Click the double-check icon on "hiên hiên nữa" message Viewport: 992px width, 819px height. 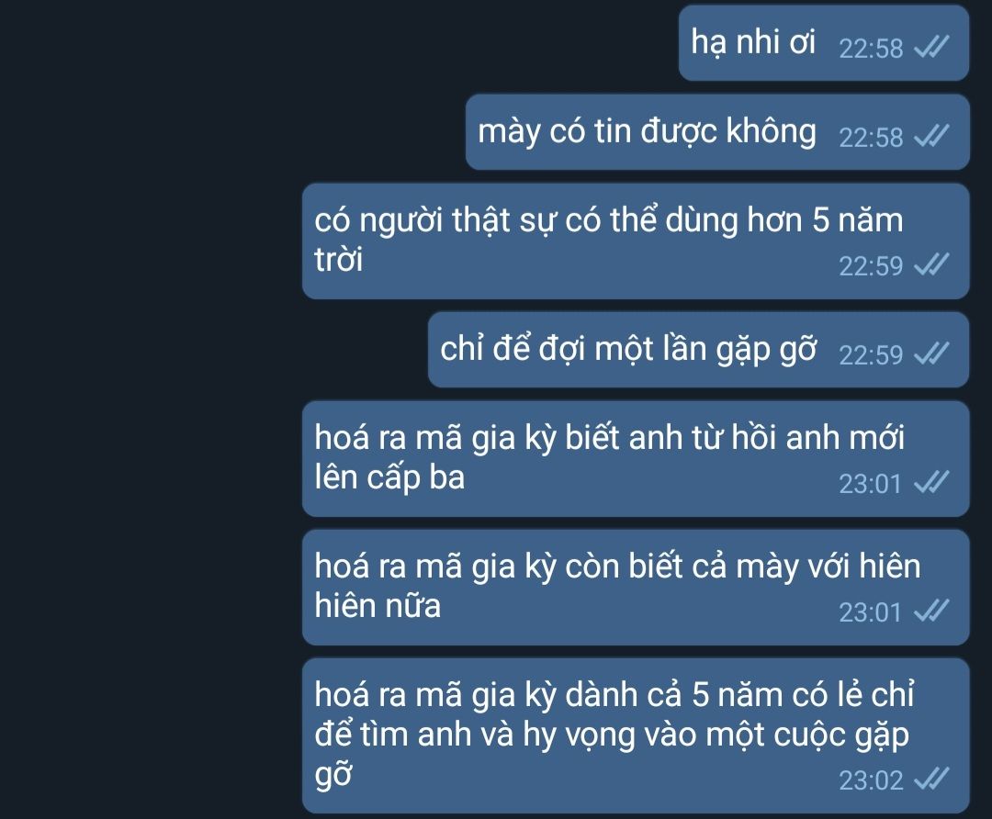coord(932,611)
